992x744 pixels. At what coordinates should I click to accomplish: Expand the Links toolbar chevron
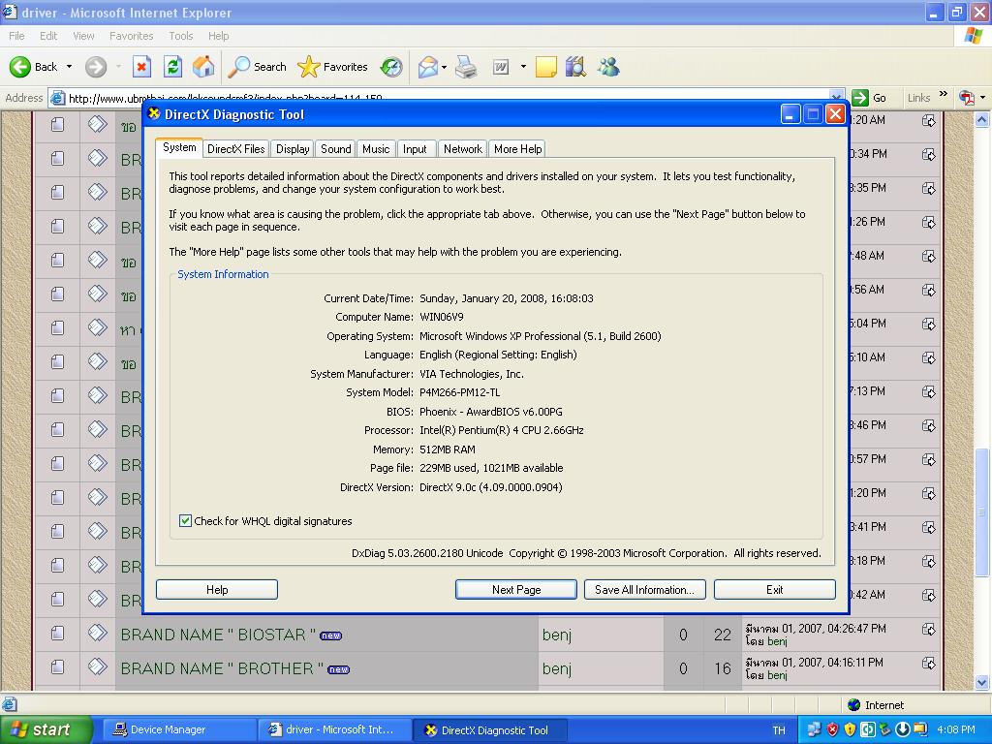pyautogui.click(x=944, y=94)
